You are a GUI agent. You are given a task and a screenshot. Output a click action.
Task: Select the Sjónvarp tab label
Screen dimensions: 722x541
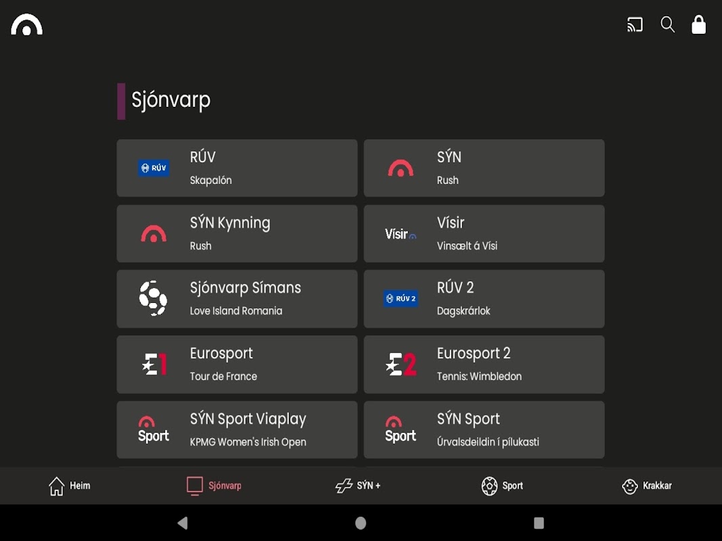point(225,486)
